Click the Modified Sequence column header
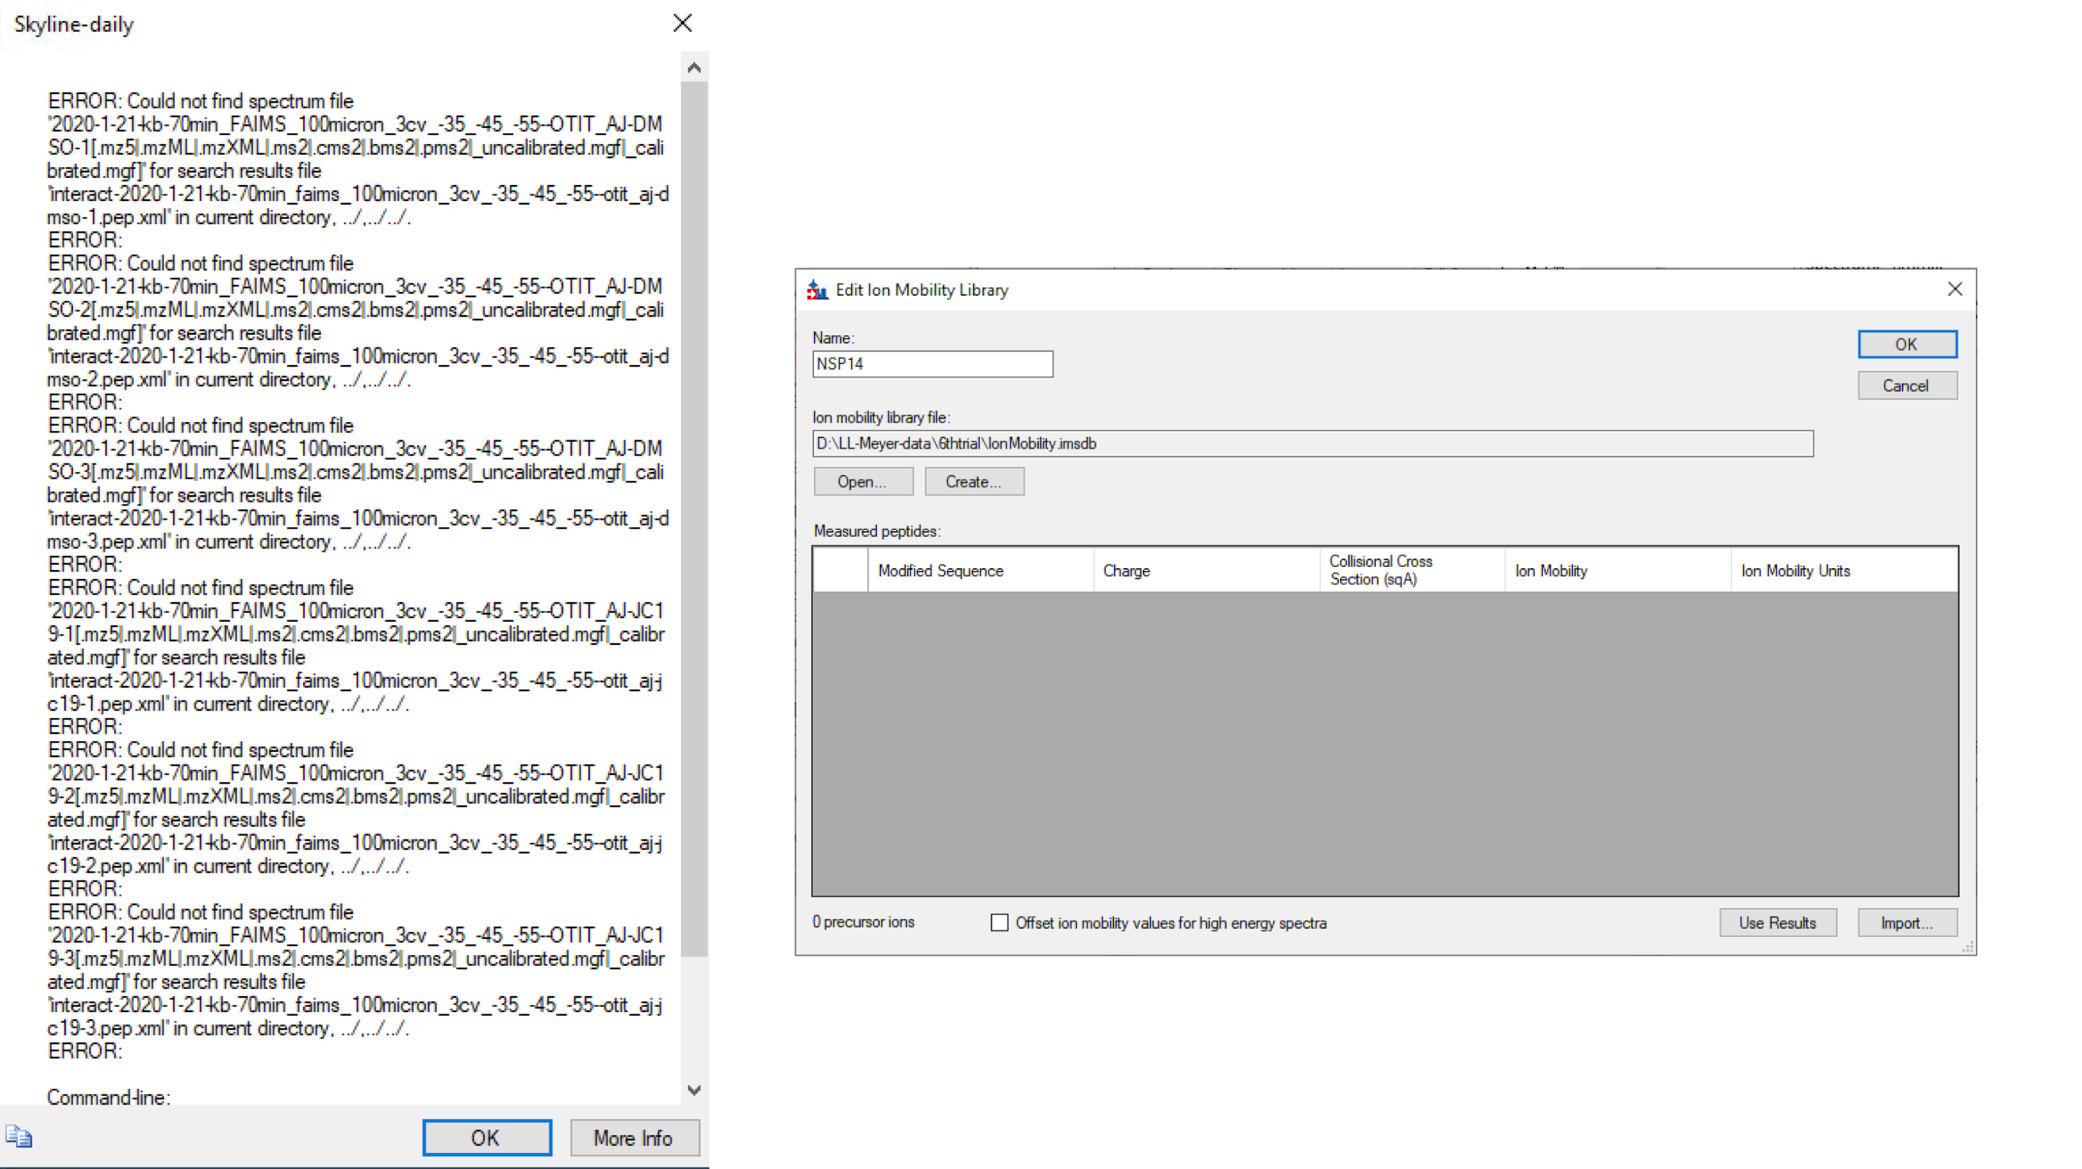 [980, 570]
